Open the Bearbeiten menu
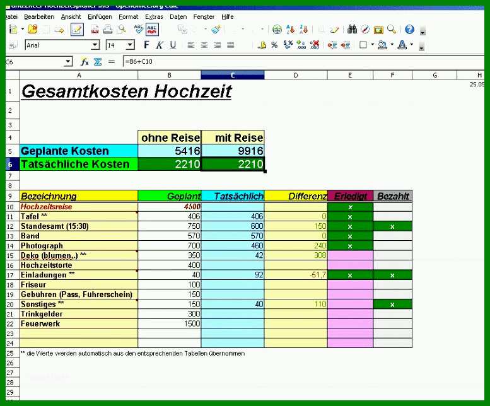This screenshot has width=490, height=406. (x=39, y=17)
